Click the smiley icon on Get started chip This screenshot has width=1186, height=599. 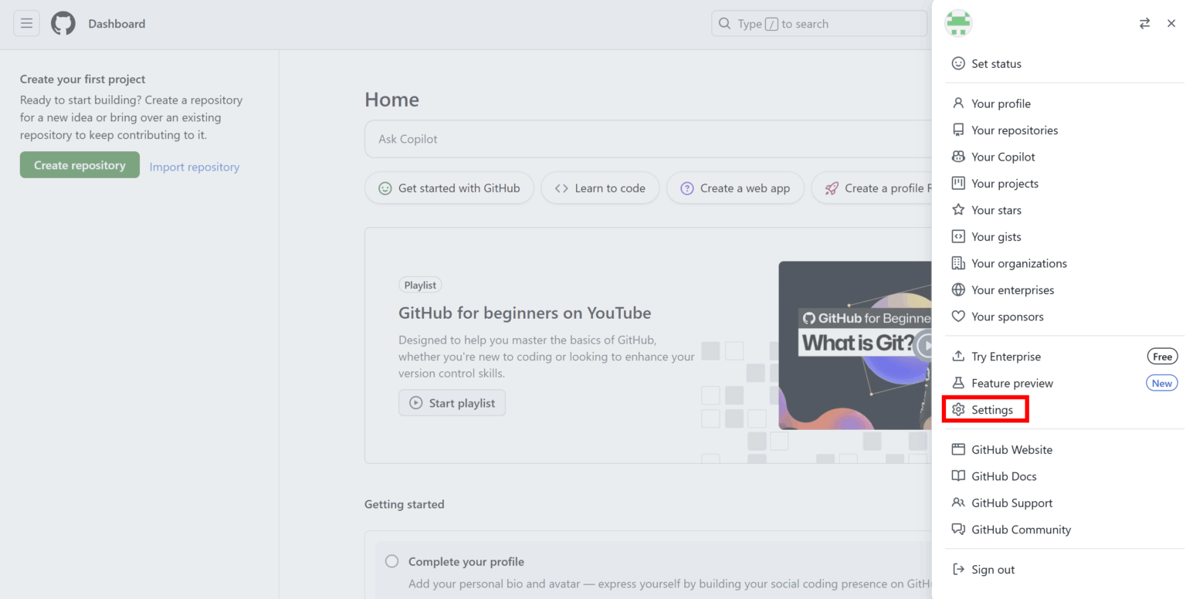[385, 188]
